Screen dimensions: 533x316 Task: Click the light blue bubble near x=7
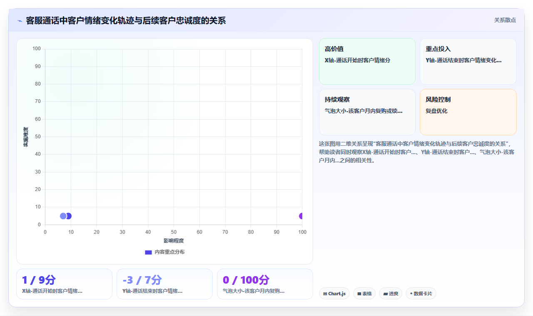pyautogui.click(x=63, y=216)
